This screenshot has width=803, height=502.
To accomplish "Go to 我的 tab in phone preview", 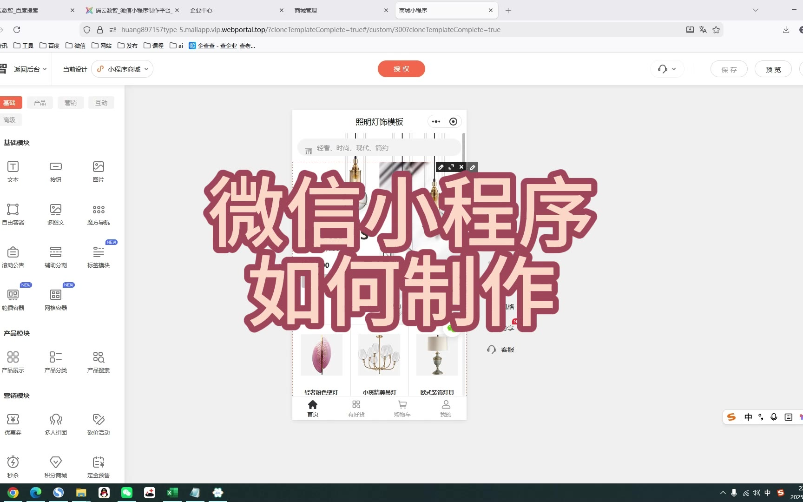I will 446,409.
